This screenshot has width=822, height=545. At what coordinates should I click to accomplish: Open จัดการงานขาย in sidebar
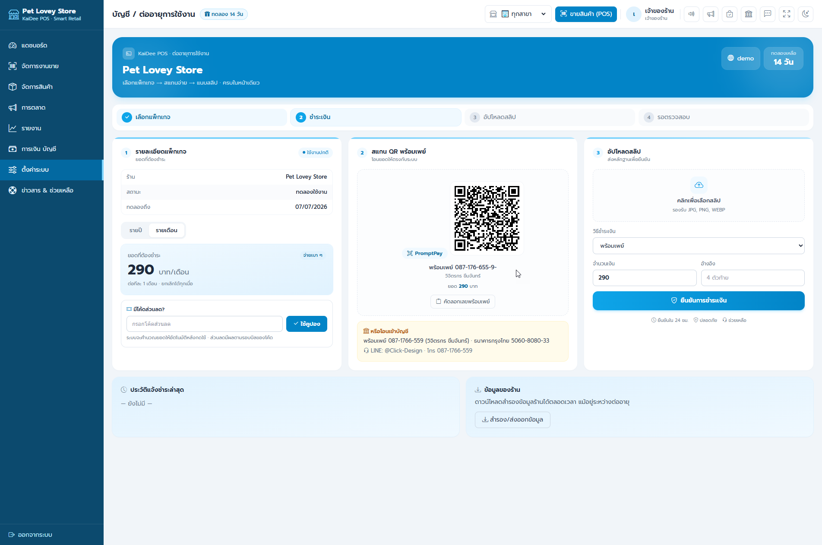click(x=51, y=66)
